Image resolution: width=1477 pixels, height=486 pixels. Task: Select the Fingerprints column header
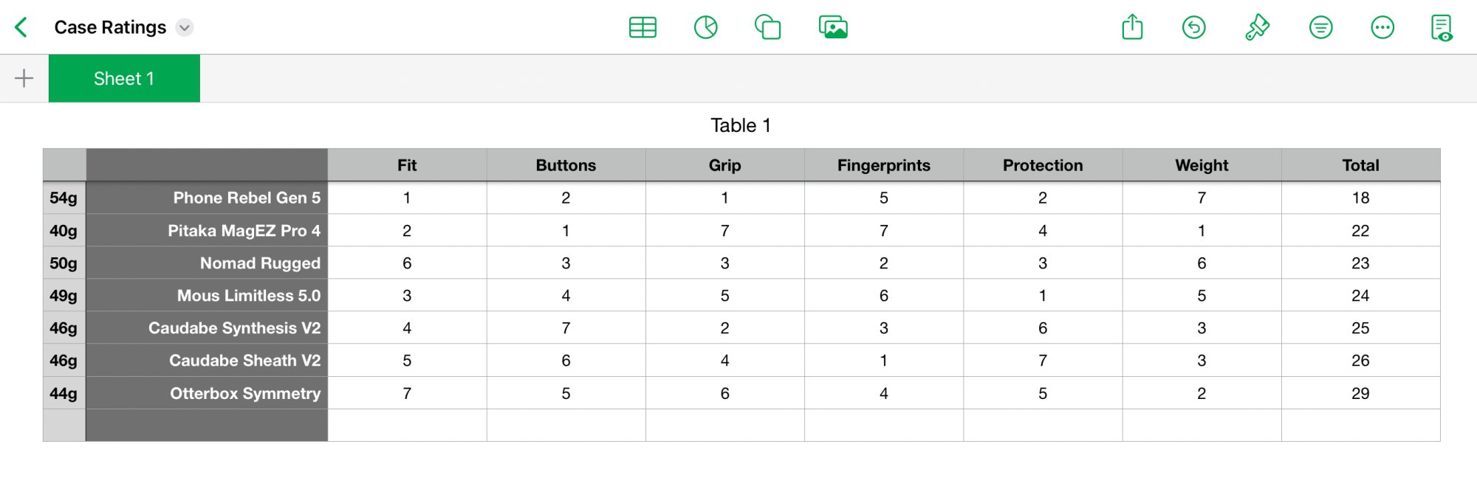click(x=883, y=165)
